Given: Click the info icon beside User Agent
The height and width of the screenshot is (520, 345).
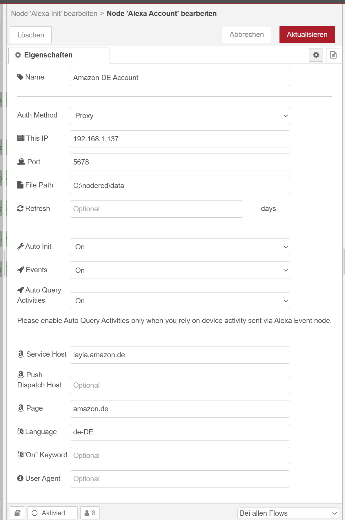Looking at the screenshot, I should (20, 478).
